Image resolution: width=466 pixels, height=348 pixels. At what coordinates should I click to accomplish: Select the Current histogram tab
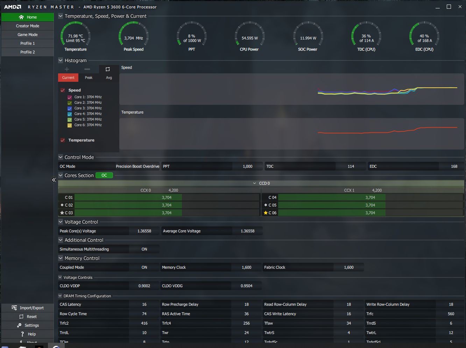(68, 78)
